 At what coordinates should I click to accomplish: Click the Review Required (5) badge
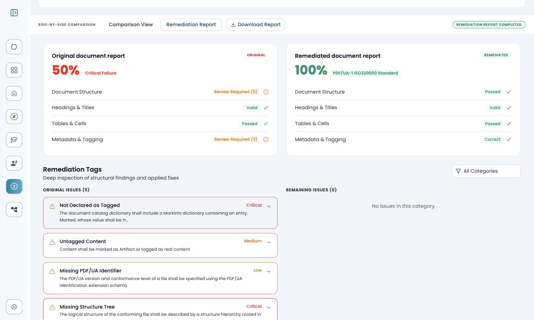point(236,92)
